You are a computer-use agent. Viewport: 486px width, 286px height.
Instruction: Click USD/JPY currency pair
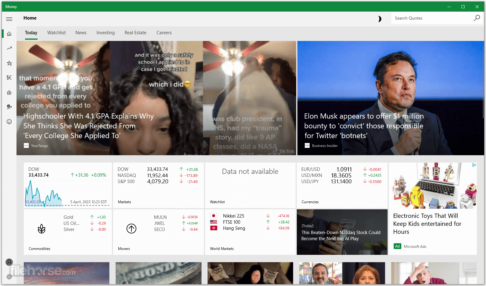tap(310, 182)
